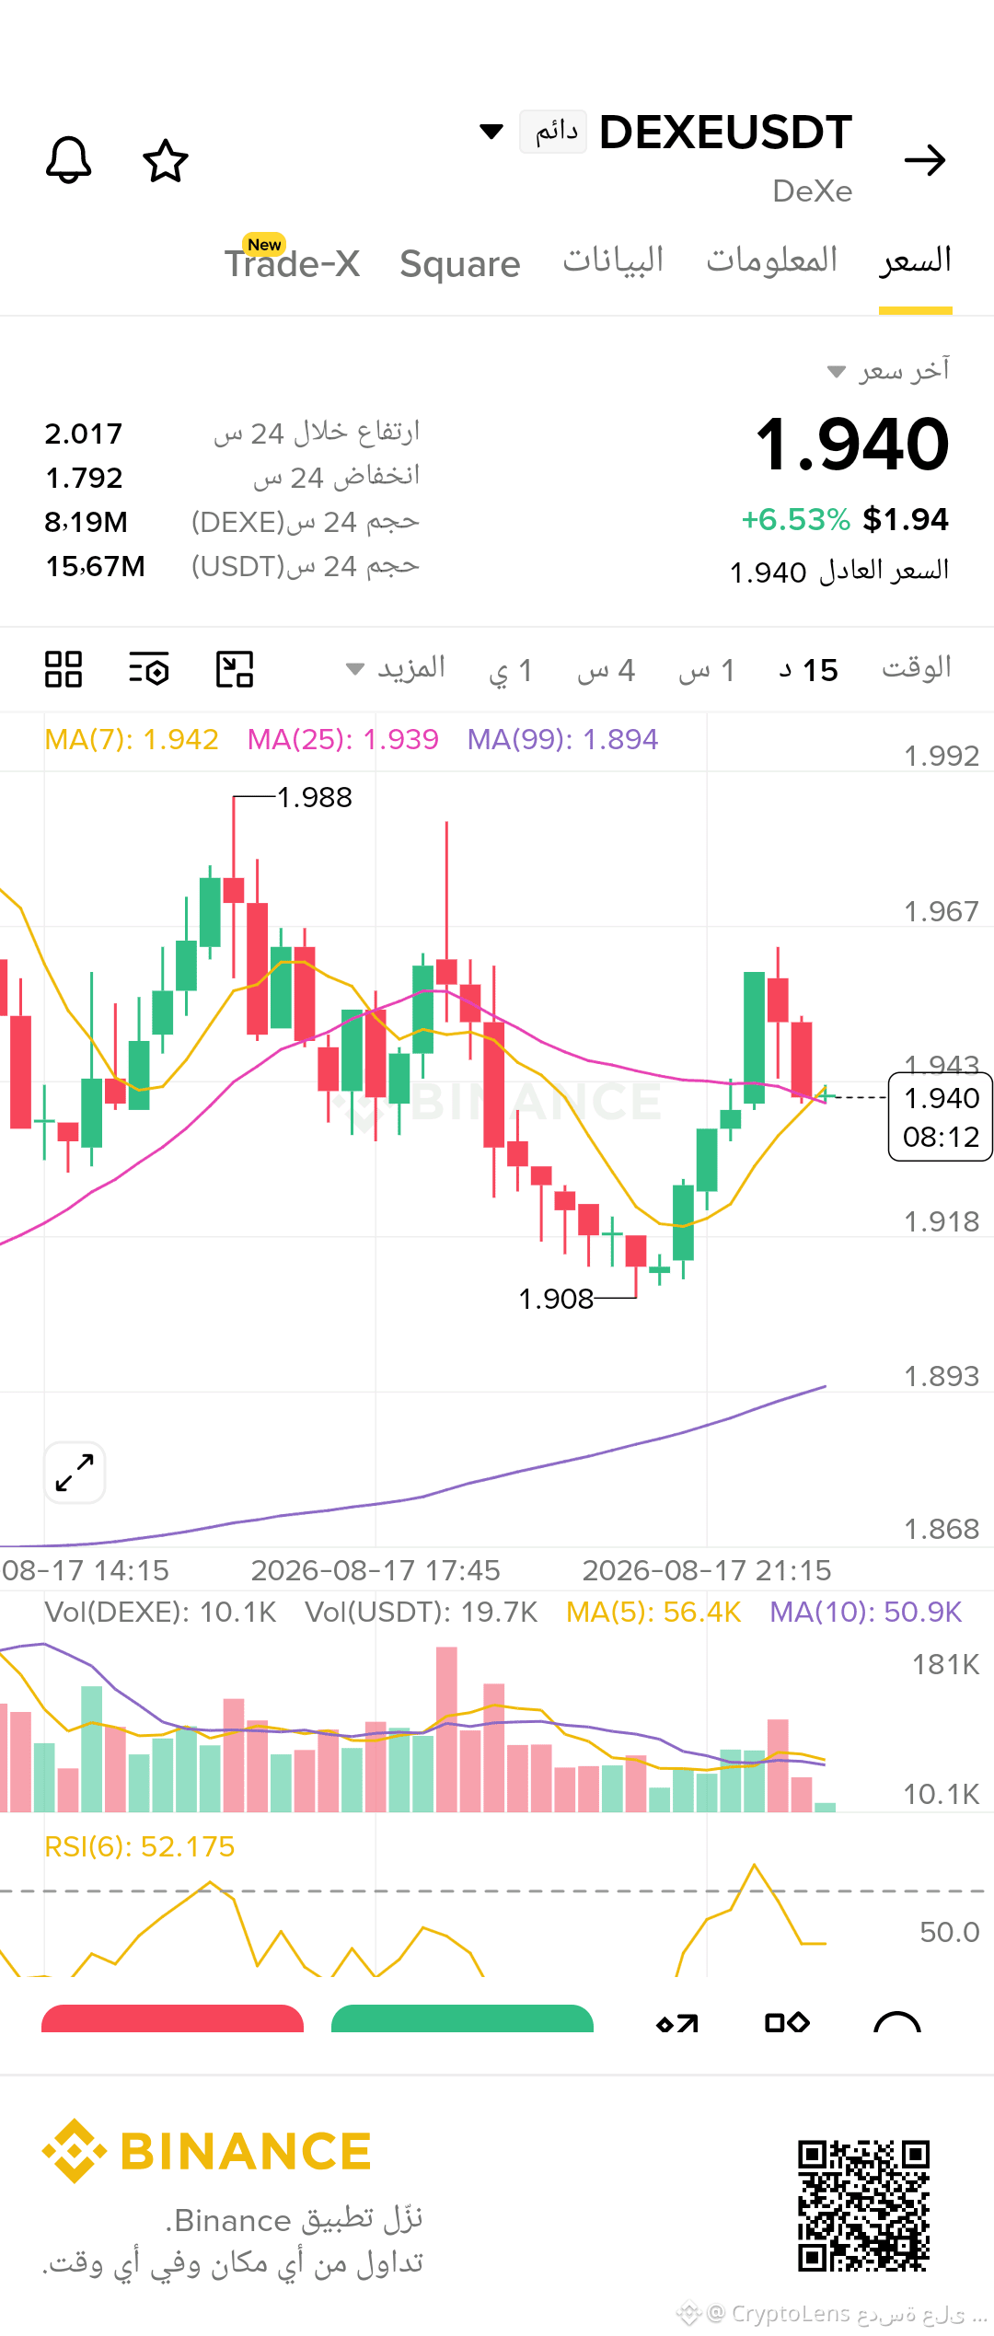994x2336 pixels.
Task: Tap the price alert bell icon
Action: point(69,160)
